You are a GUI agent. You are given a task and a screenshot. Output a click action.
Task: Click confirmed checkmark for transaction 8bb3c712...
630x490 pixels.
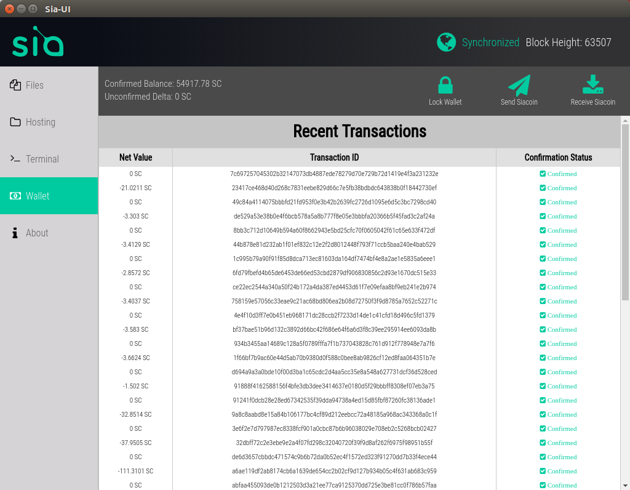[x=543, y=230]
